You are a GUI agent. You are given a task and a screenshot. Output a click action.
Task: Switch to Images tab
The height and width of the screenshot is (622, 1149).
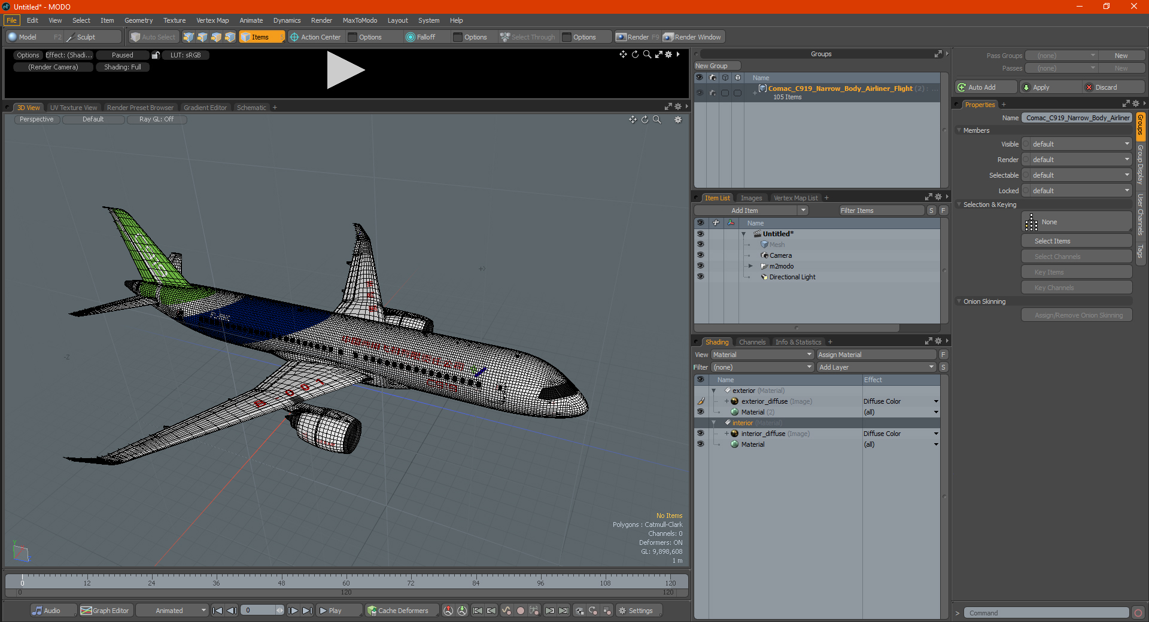click(751, 198)
